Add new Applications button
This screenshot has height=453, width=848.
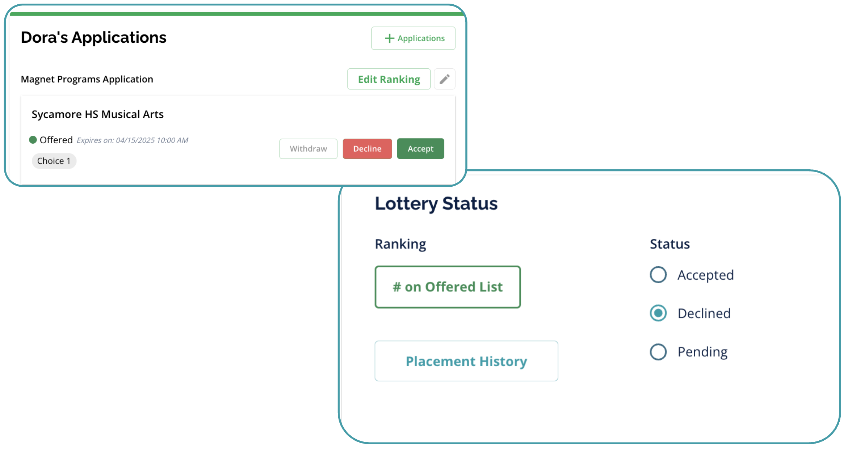(x=413, y=38)
